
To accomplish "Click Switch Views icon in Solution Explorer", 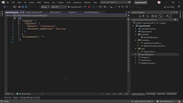I will 143,16.
